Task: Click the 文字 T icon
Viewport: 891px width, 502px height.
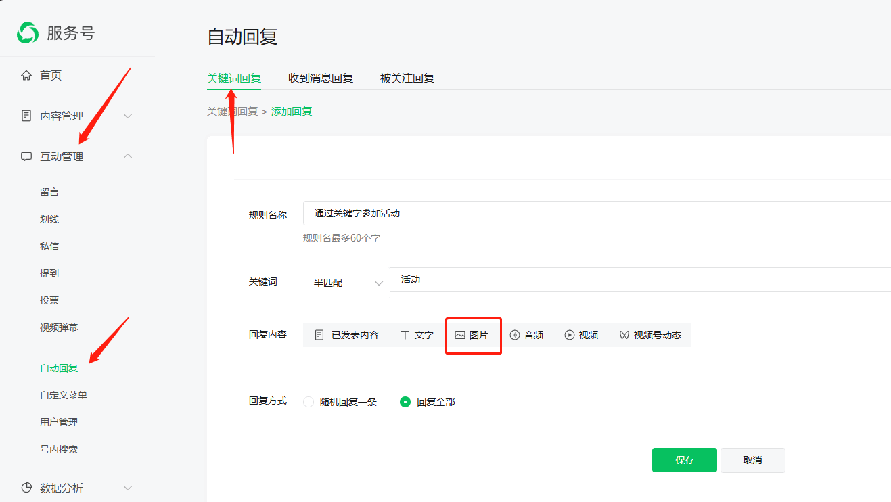Action: click(x=405, y=335)
